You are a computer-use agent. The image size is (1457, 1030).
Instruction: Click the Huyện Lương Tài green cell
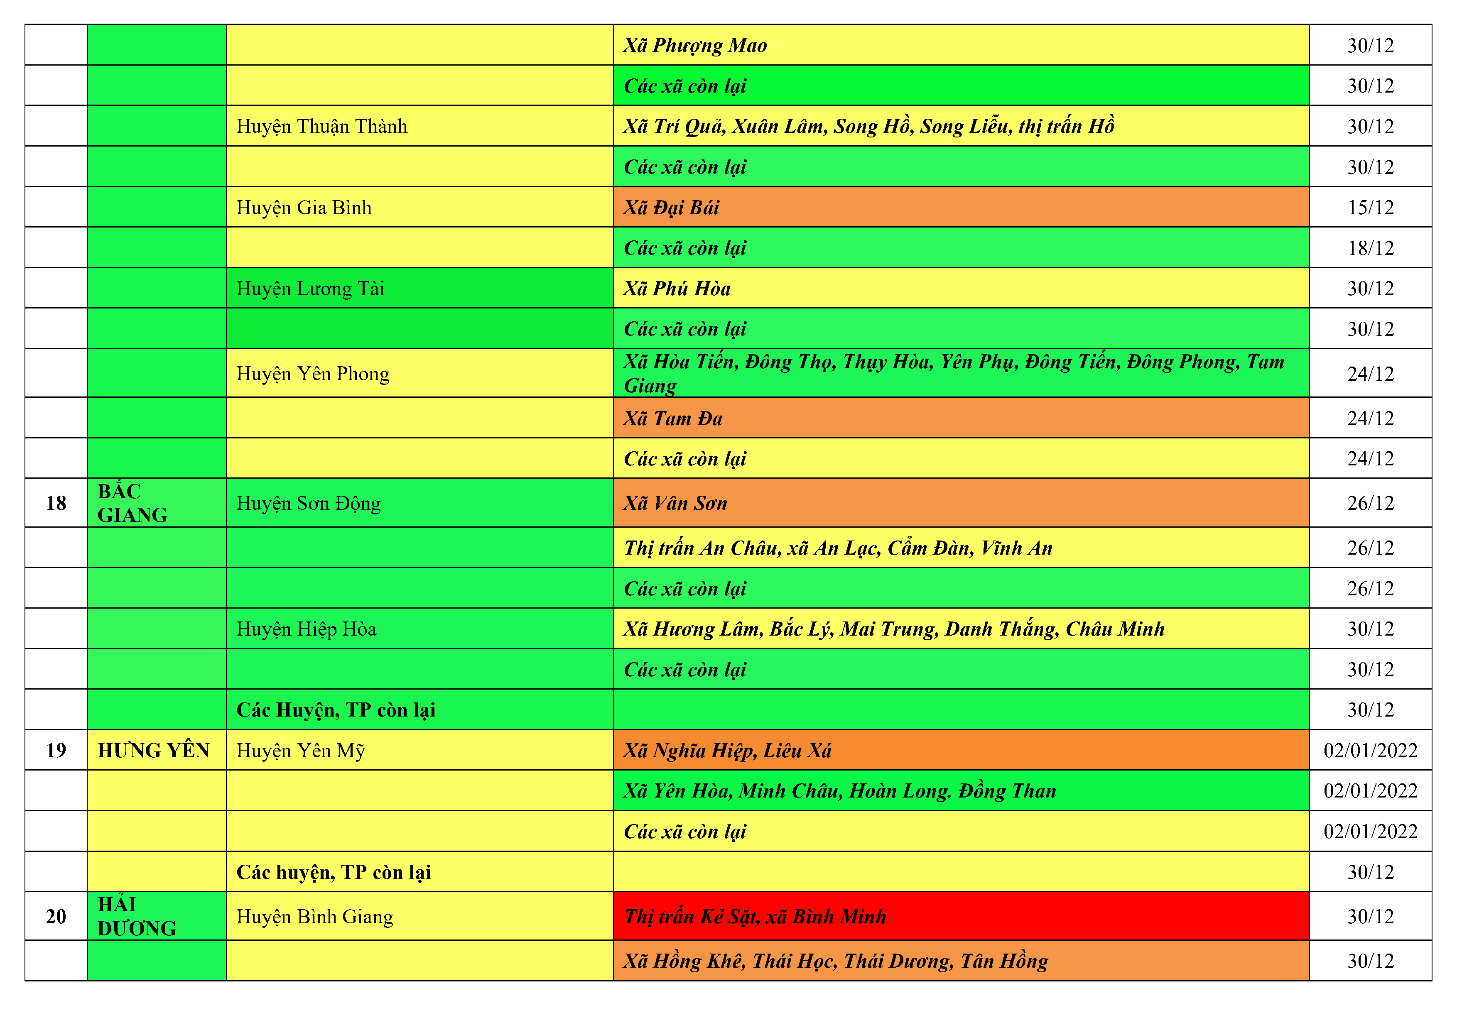point(419,289)
